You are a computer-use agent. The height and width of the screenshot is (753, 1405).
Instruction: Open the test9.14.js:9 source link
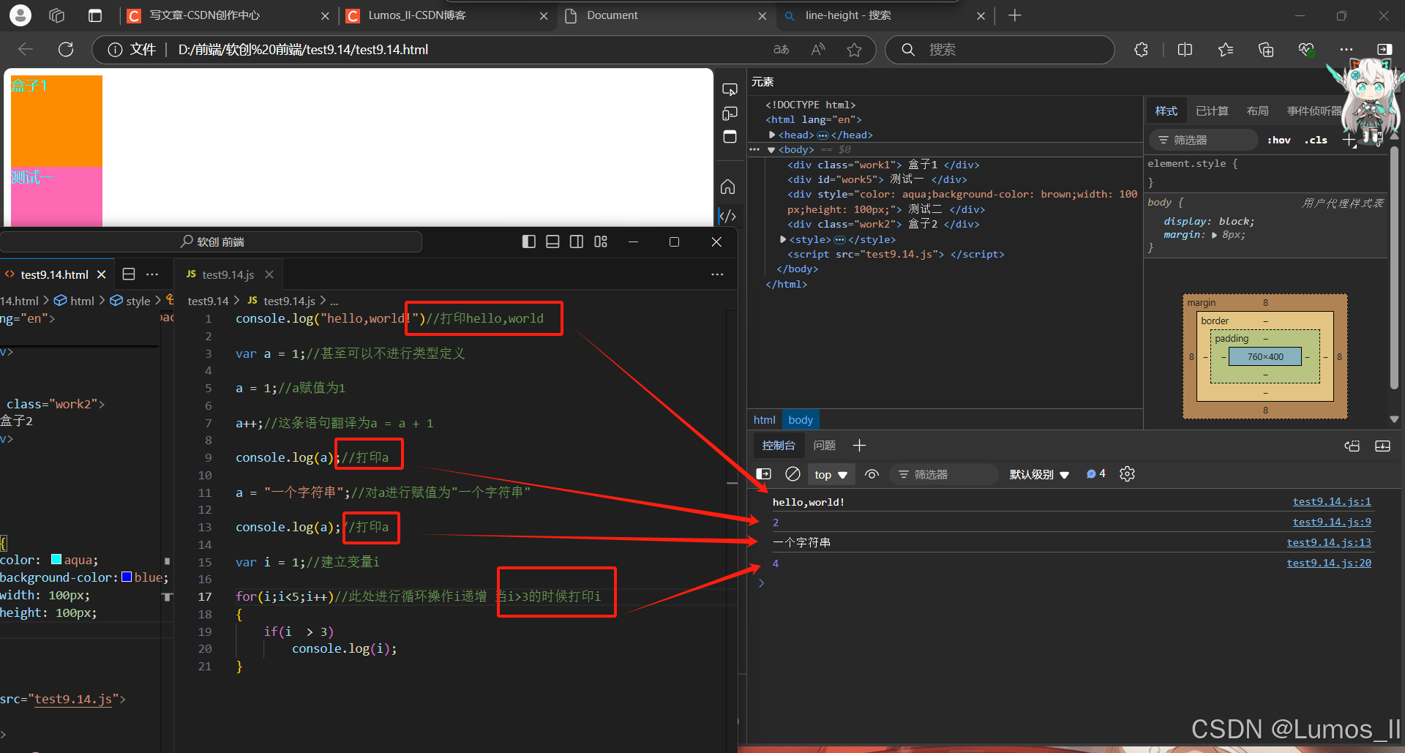1332,522
